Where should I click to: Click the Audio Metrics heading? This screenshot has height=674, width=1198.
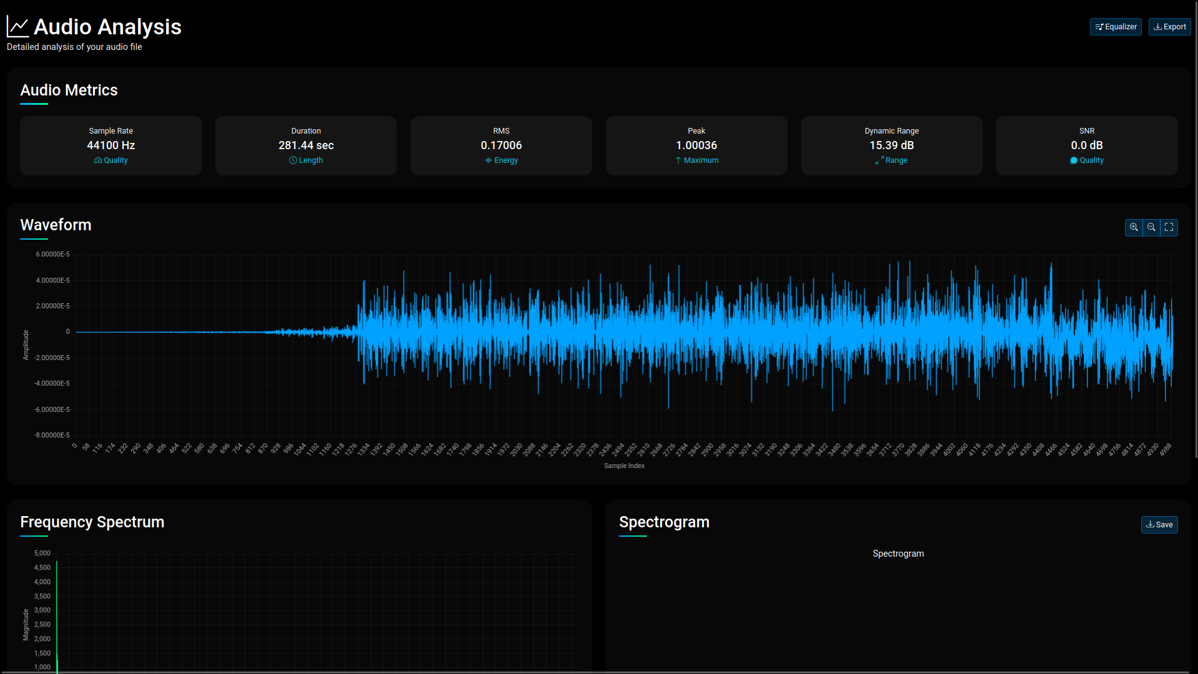click(69, 90)
